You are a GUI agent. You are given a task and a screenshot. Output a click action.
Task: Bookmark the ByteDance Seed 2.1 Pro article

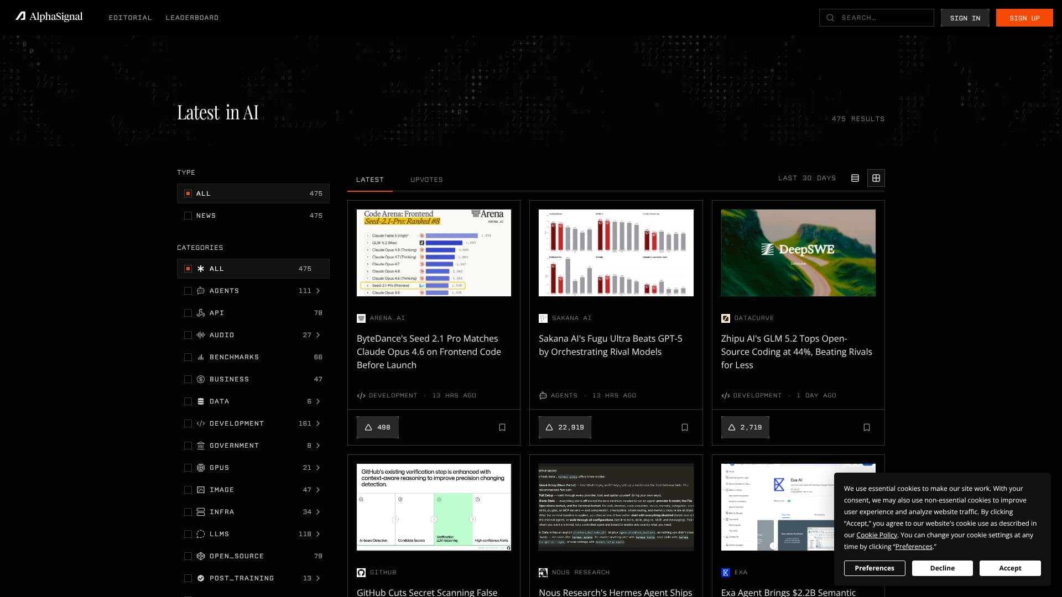pyautogui.click(x=502, y=427)
